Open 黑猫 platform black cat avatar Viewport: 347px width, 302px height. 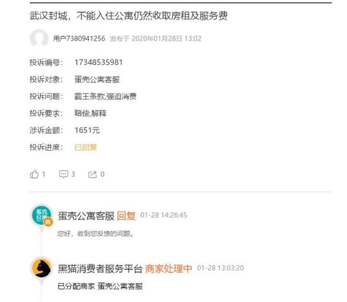tap(41, 268)
